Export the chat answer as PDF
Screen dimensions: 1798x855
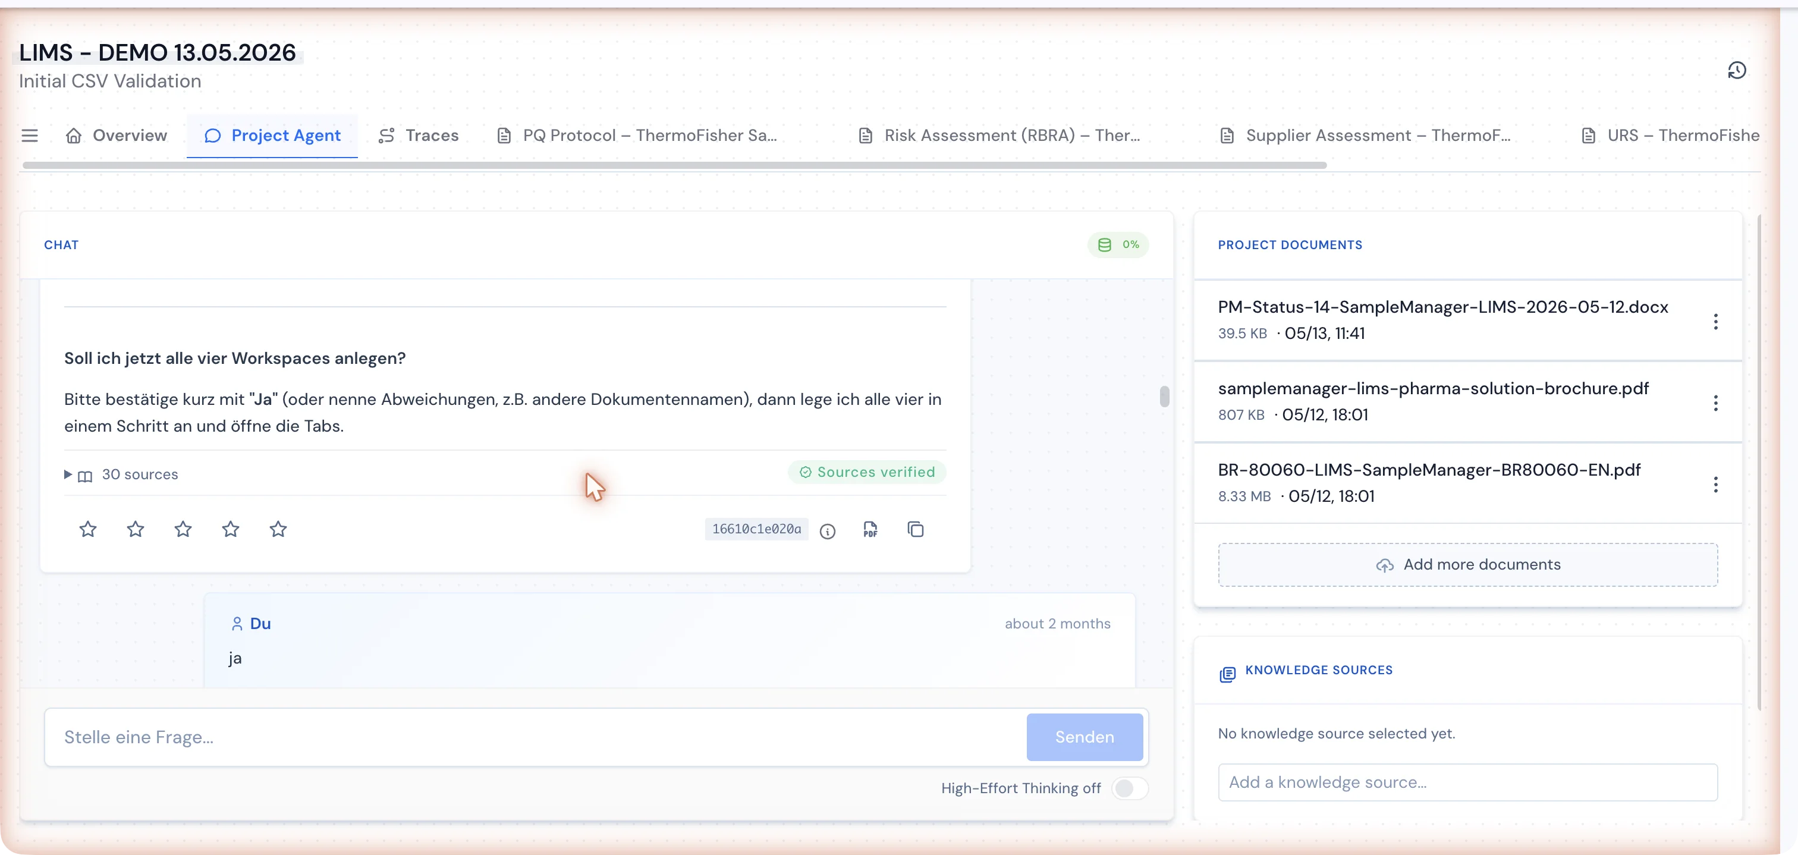(x=870, y=530)
